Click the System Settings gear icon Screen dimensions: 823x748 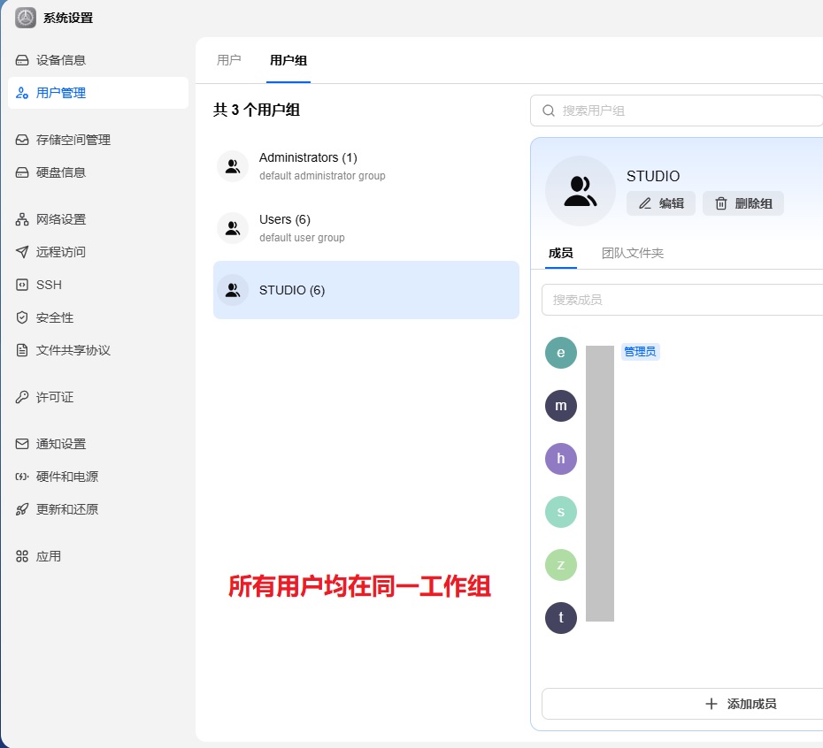[x=25, y=18]
